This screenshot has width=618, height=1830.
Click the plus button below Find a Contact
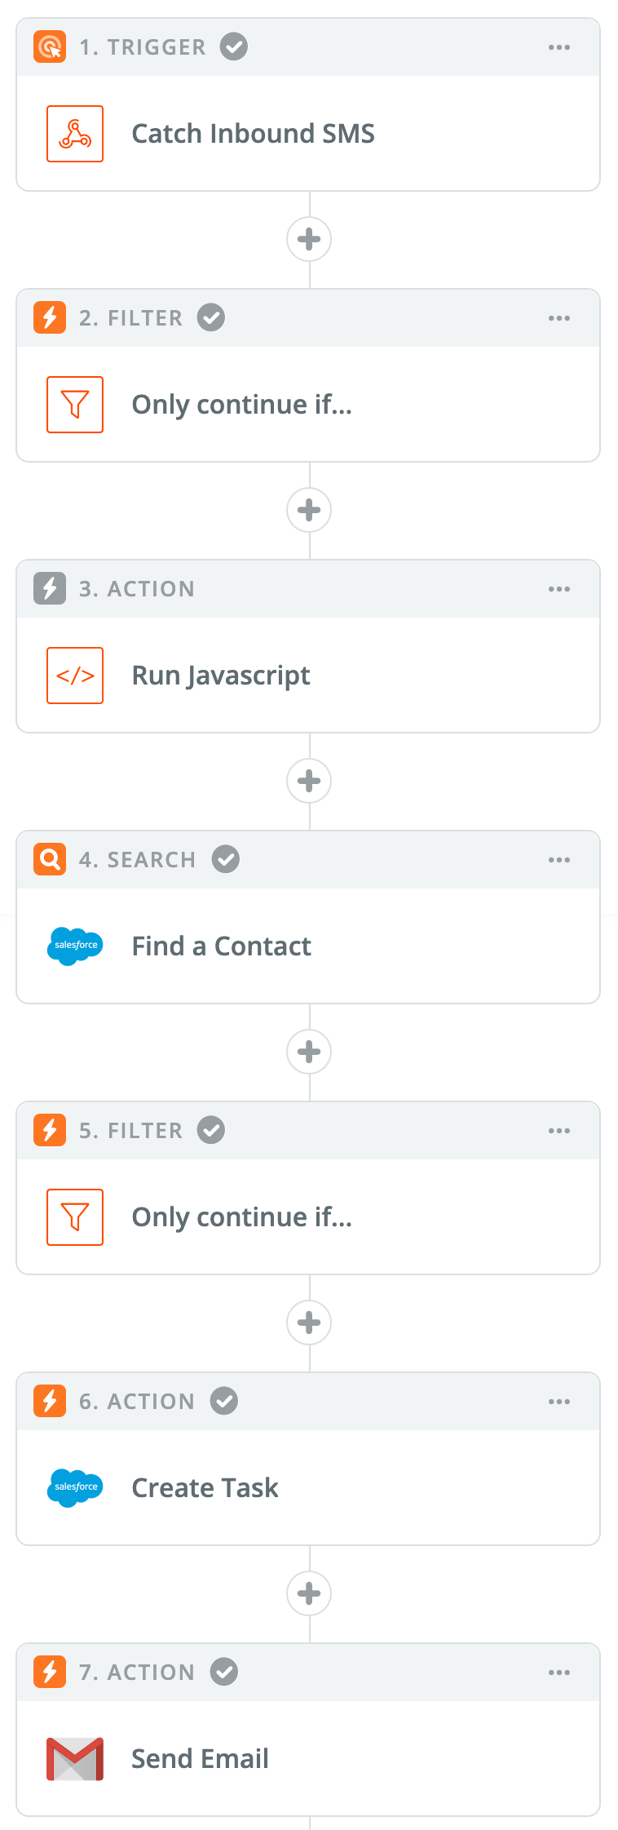click(309, 1052)
